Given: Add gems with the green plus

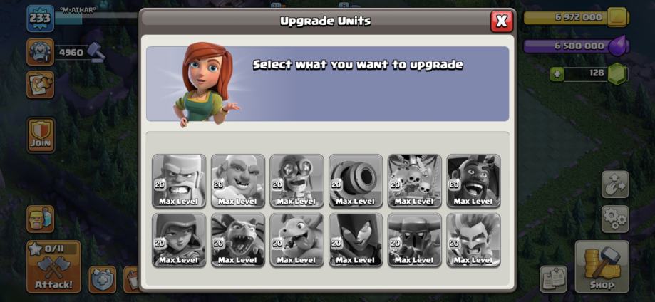Looking at the screenshot, I should [557, 74].
